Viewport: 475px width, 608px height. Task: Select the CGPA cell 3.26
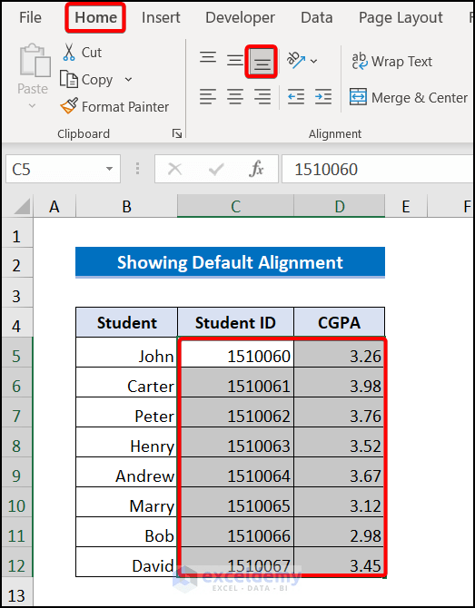point(339,352)
